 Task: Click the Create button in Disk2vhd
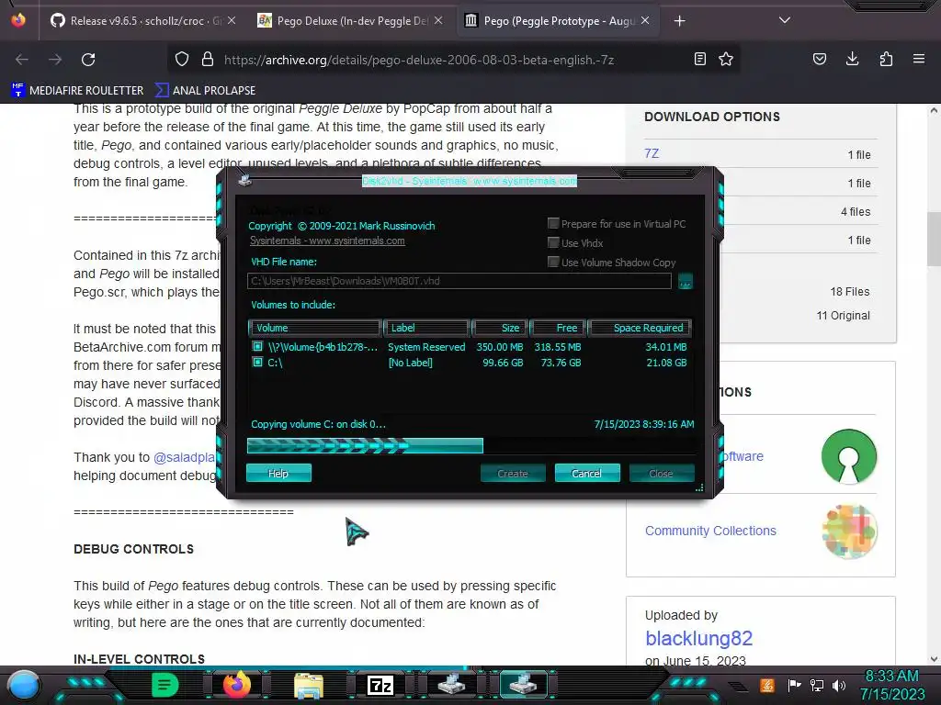(x=513, y=473)
